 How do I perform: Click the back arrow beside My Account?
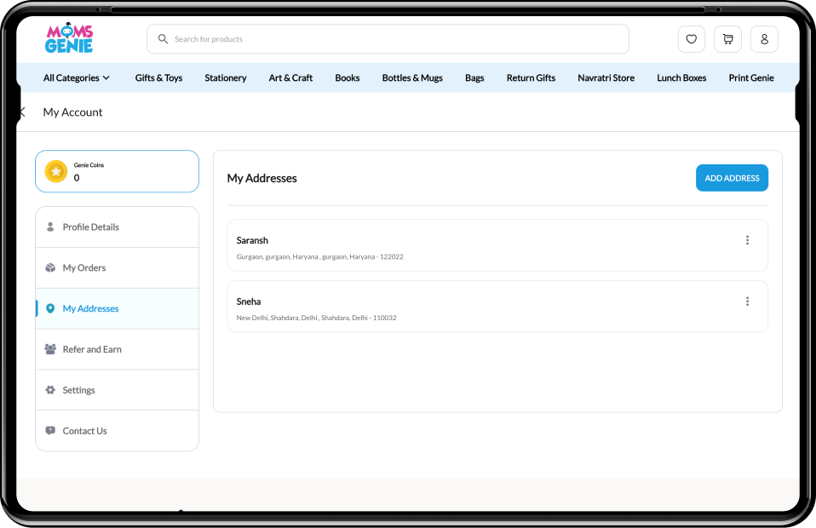(22, 112)
